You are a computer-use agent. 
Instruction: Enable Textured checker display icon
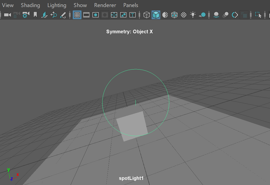coord(184,15)
